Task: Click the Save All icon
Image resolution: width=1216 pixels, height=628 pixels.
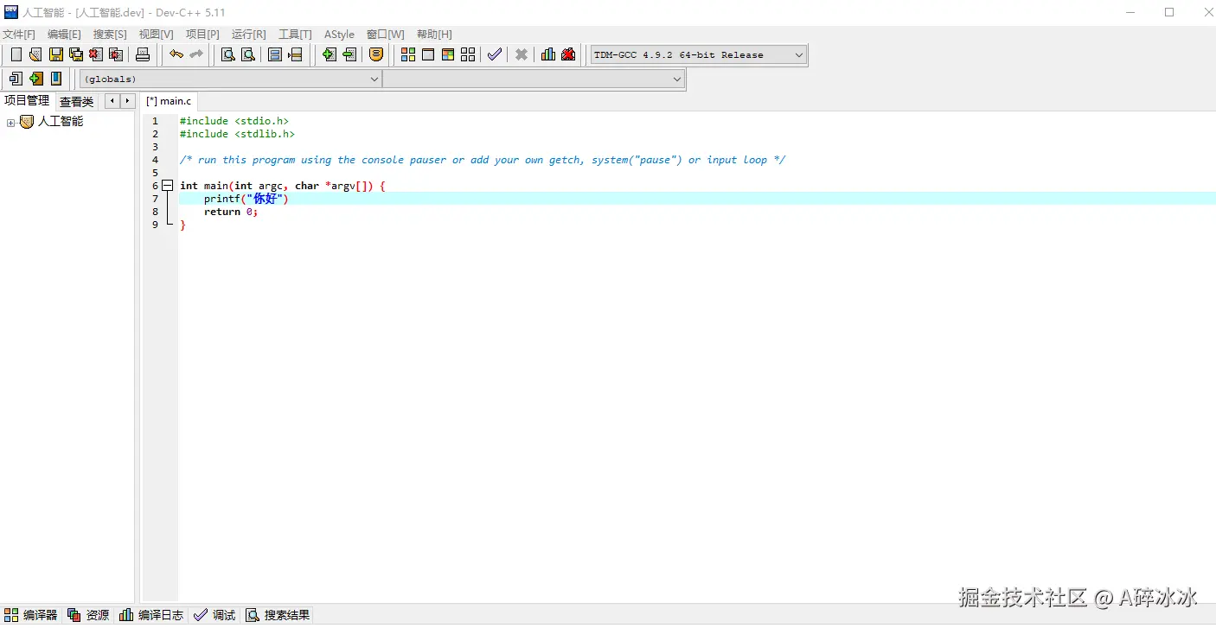Action: click(76, 54)
